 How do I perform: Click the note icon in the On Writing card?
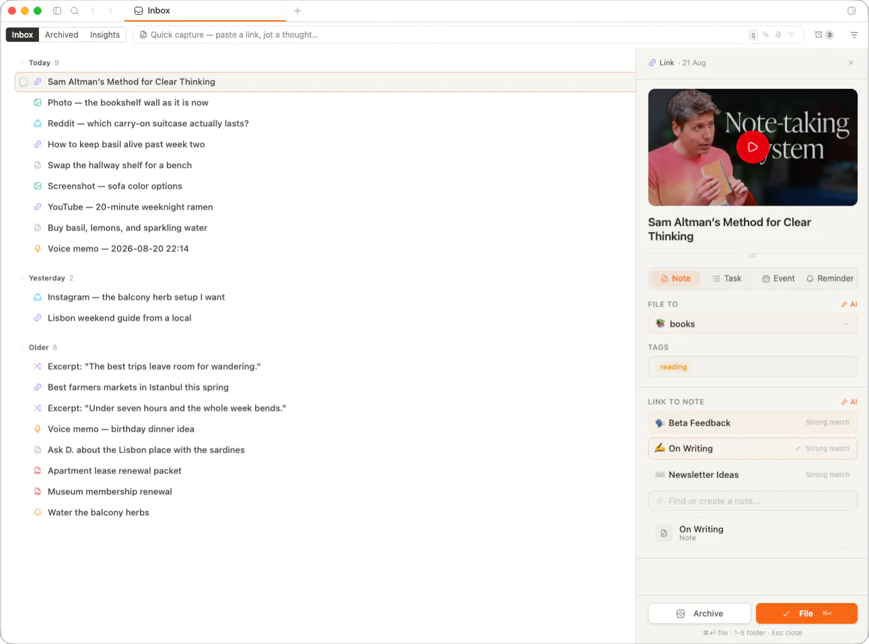pos(664,533)
